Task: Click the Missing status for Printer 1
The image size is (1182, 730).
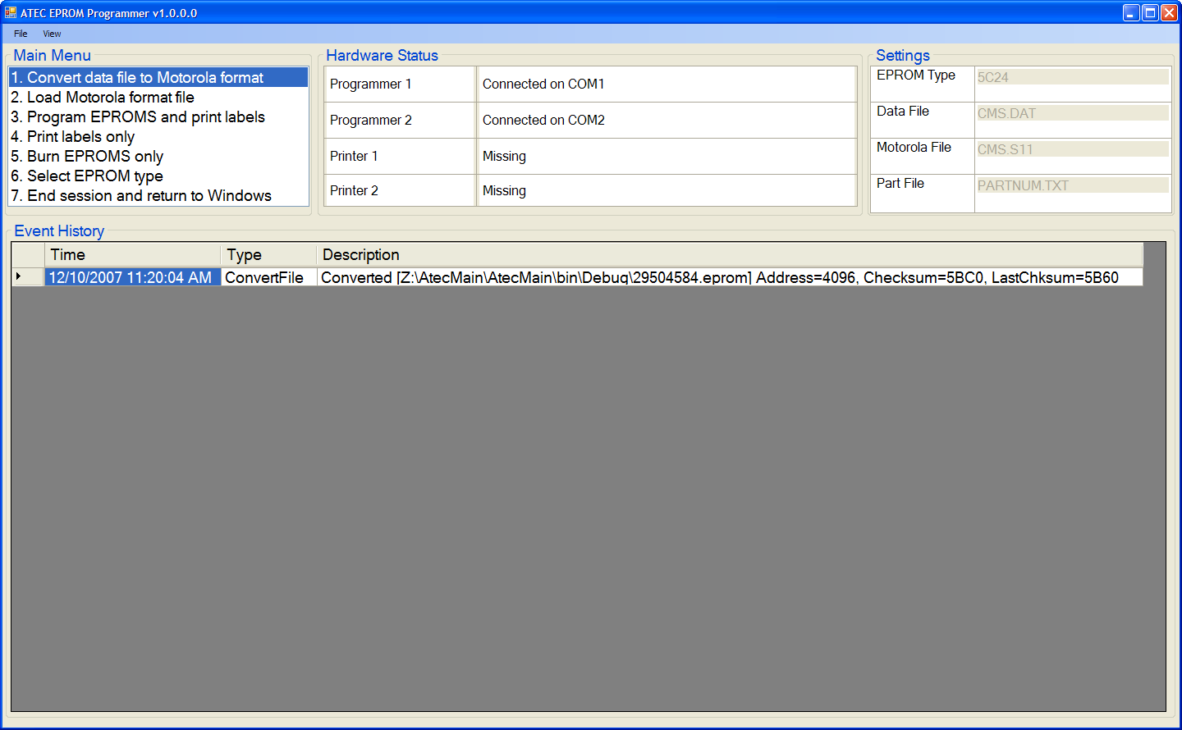Action: click(x=667, y=156)
